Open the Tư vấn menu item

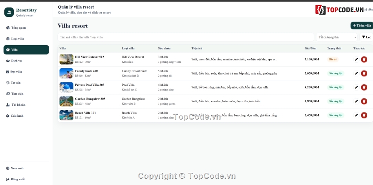click(x=26, y=83)
